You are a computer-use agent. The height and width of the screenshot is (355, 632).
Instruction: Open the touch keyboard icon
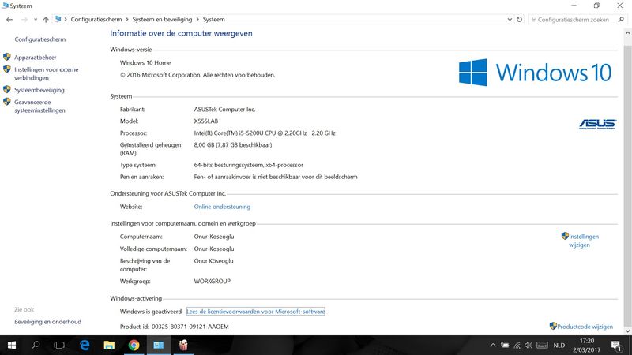pos(543,346)
